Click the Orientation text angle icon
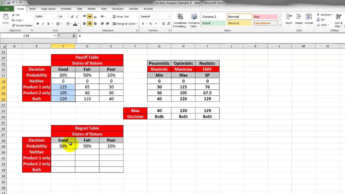Viewport: 345px width, 194px height. [x=102, y=16]
